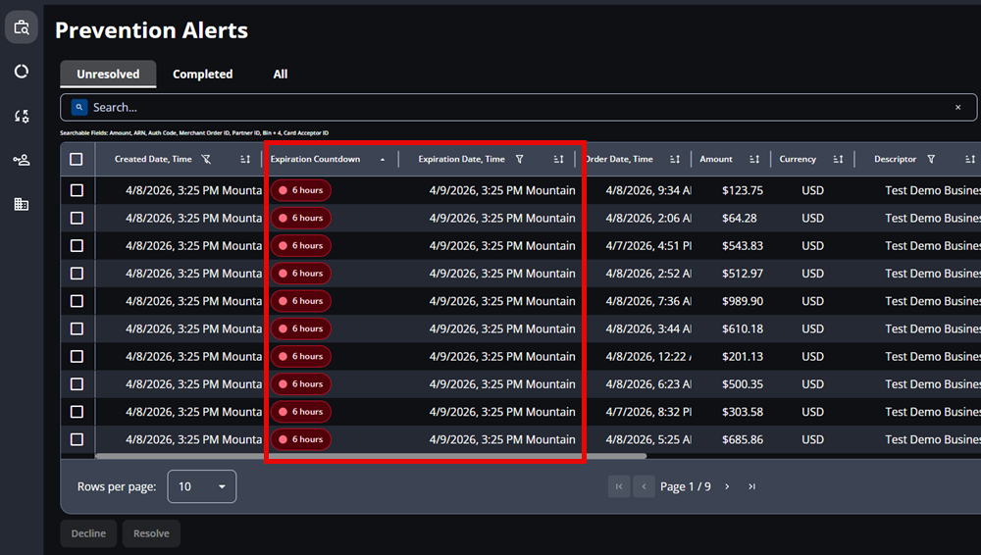Click order date 4/7/2026, 4:51 cell
This screenshot has height=555, width=981.
[x=648, y=245]
